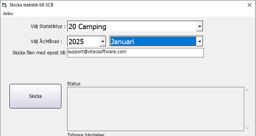Screen dimensions: 256x136
Task: Click the Skicka filen med epost till label
Action: click(39, 53)
